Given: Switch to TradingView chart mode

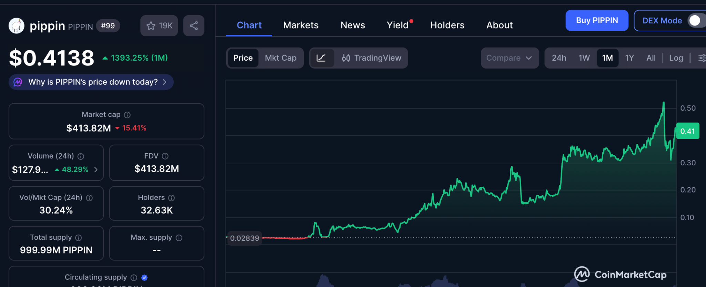Looking at the screenshot, I should (x=371, y=58).
